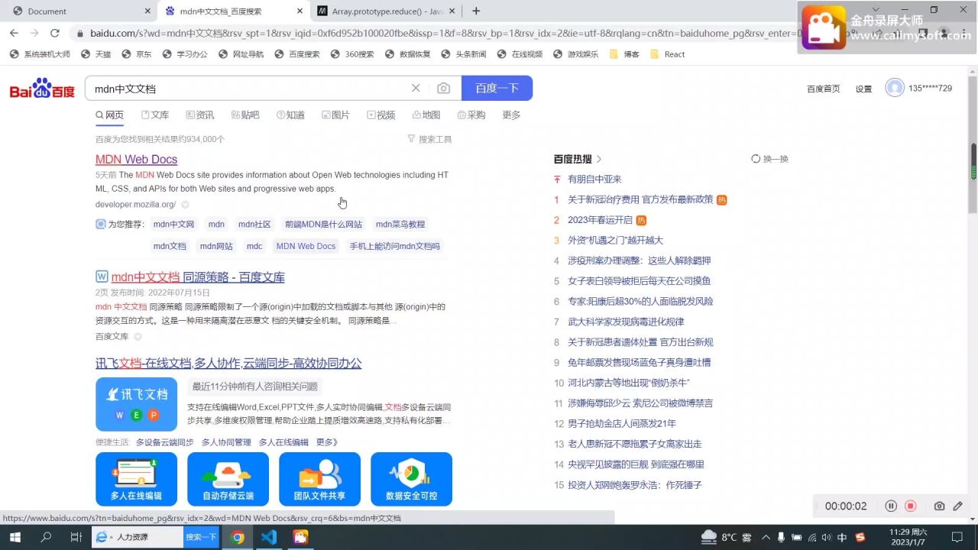Image resolution: width=978 pixels, height=550 pixels.
Task: Open 设置 in the Baidu header
Action: [x=863, y=89]
